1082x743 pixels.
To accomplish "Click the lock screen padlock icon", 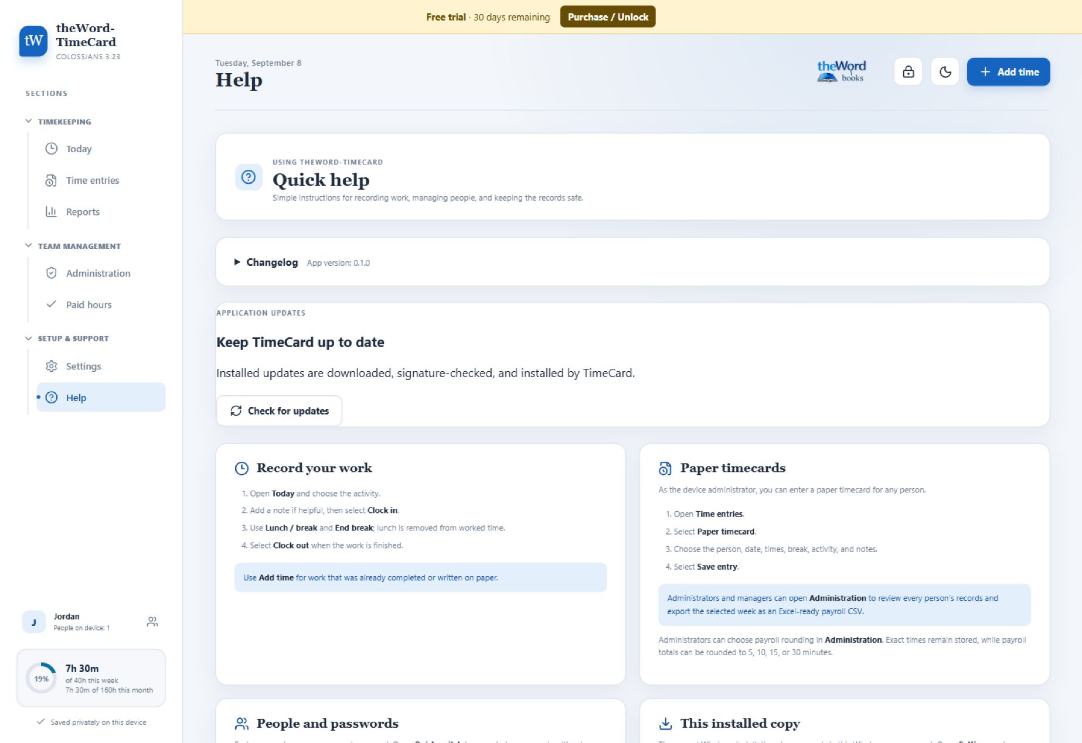I will coord(908,71).
